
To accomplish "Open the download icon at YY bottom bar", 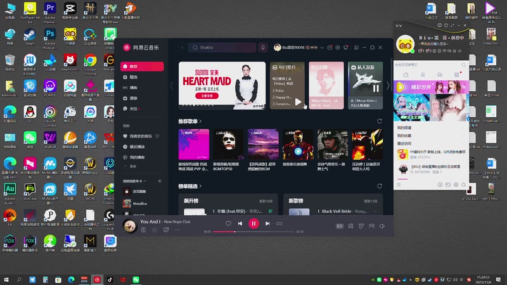I will coord(440,185).
